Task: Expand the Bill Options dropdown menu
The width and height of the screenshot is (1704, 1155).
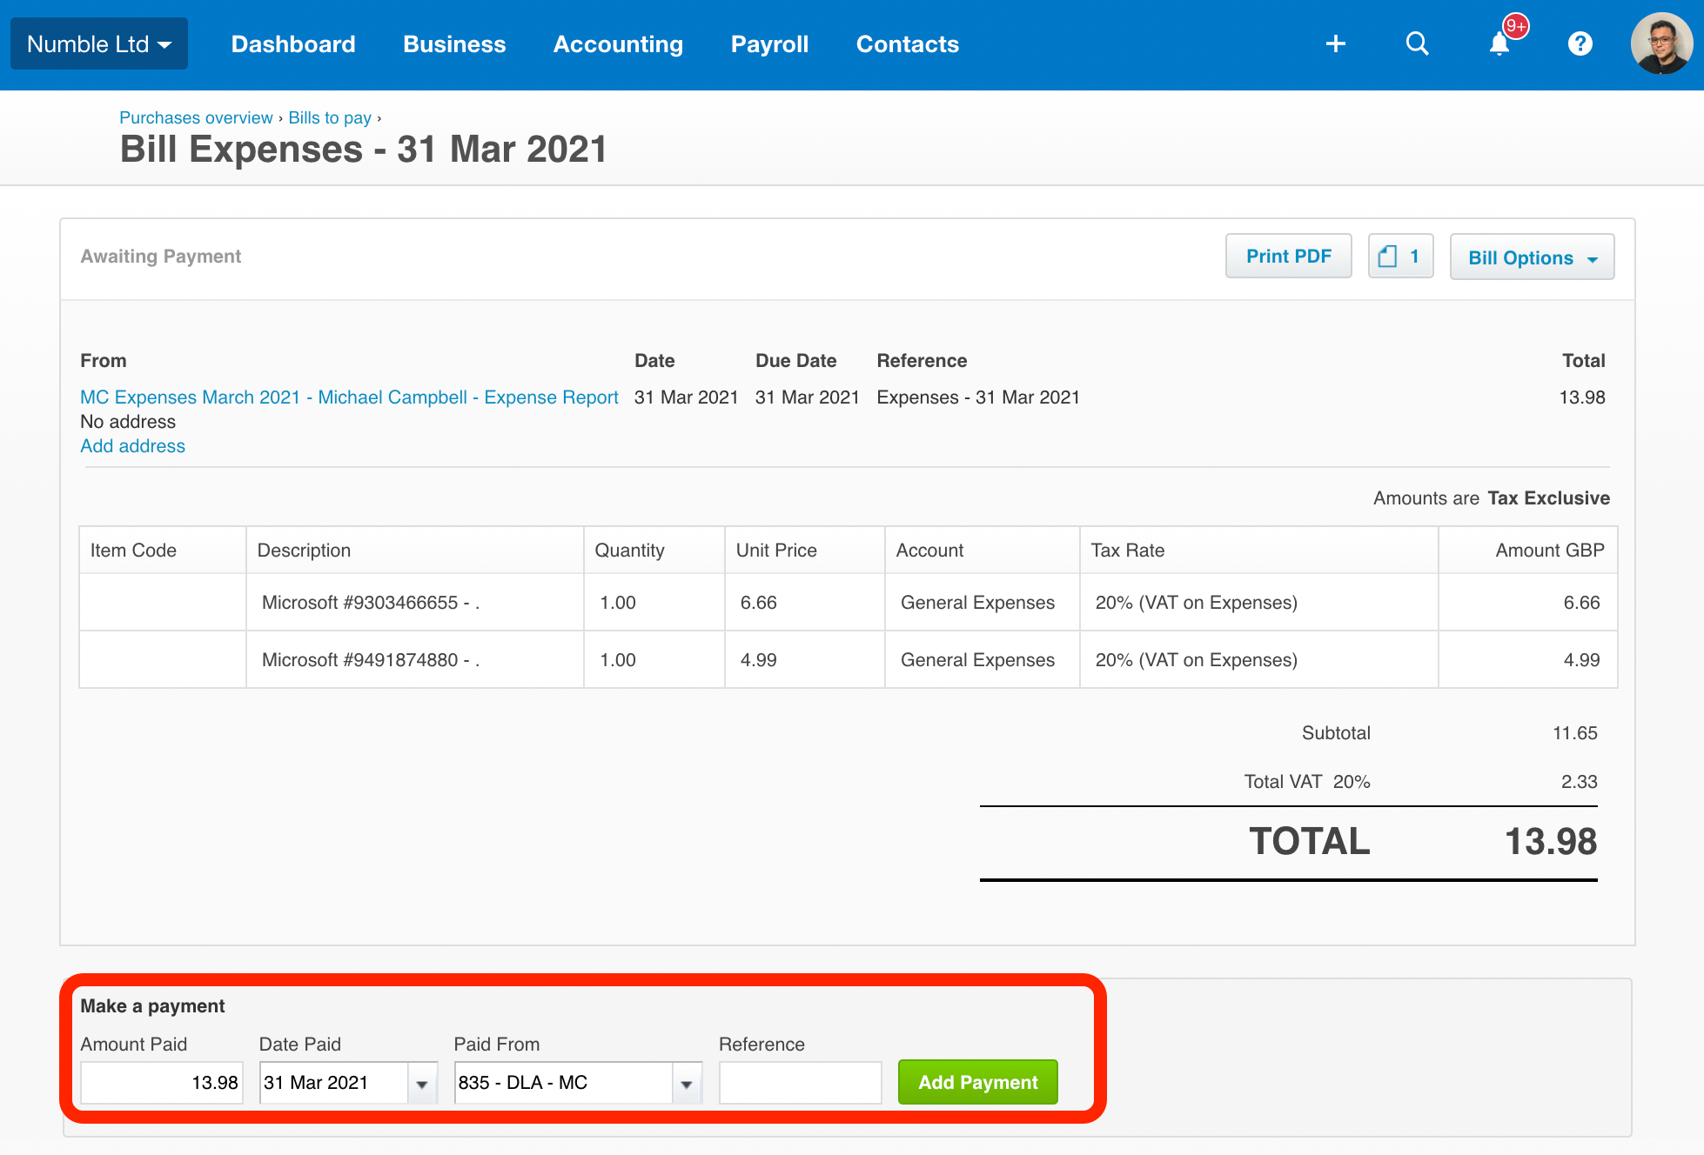Action: tap(1530, 257)
